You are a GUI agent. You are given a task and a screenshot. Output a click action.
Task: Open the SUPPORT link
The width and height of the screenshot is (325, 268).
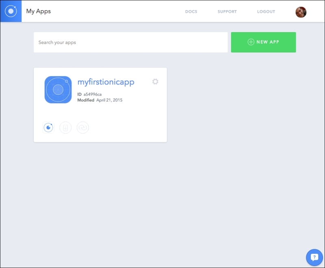(x=227, y=12)
